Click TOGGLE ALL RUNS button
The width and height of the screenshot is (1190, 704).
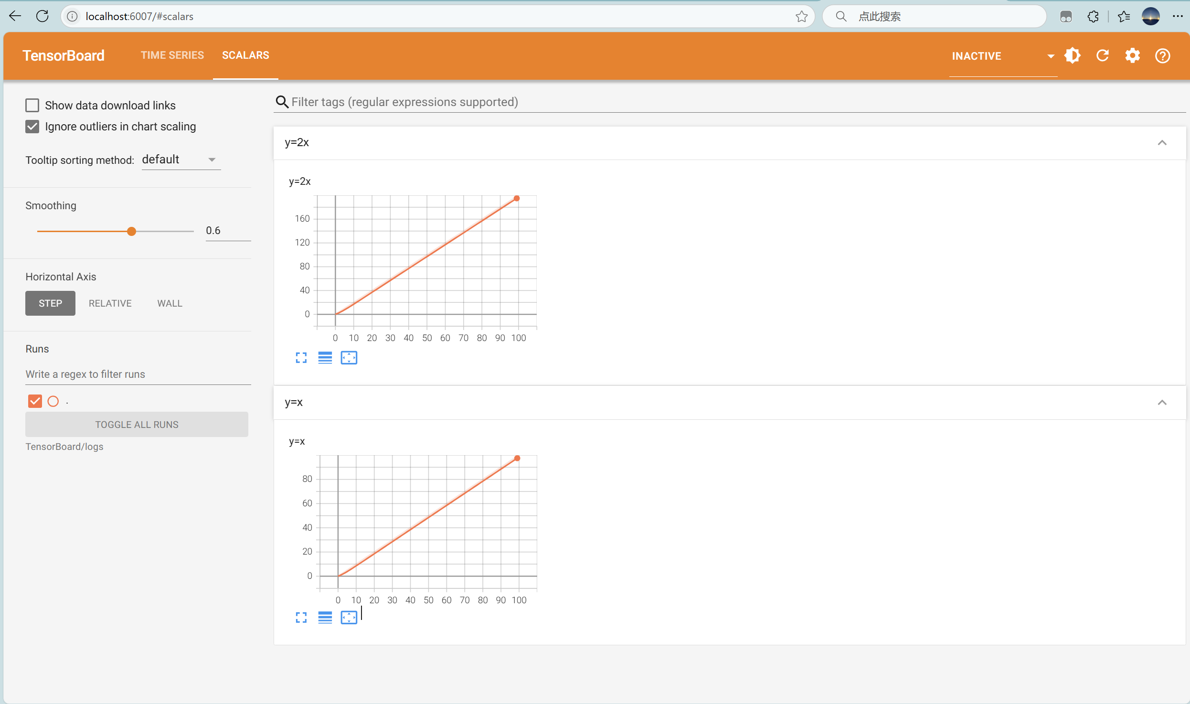click(x=137, y=425)
